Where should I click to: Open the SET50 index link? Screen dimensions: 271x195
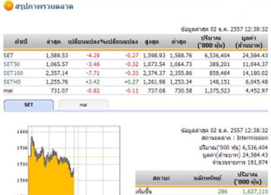click(12, 64)
